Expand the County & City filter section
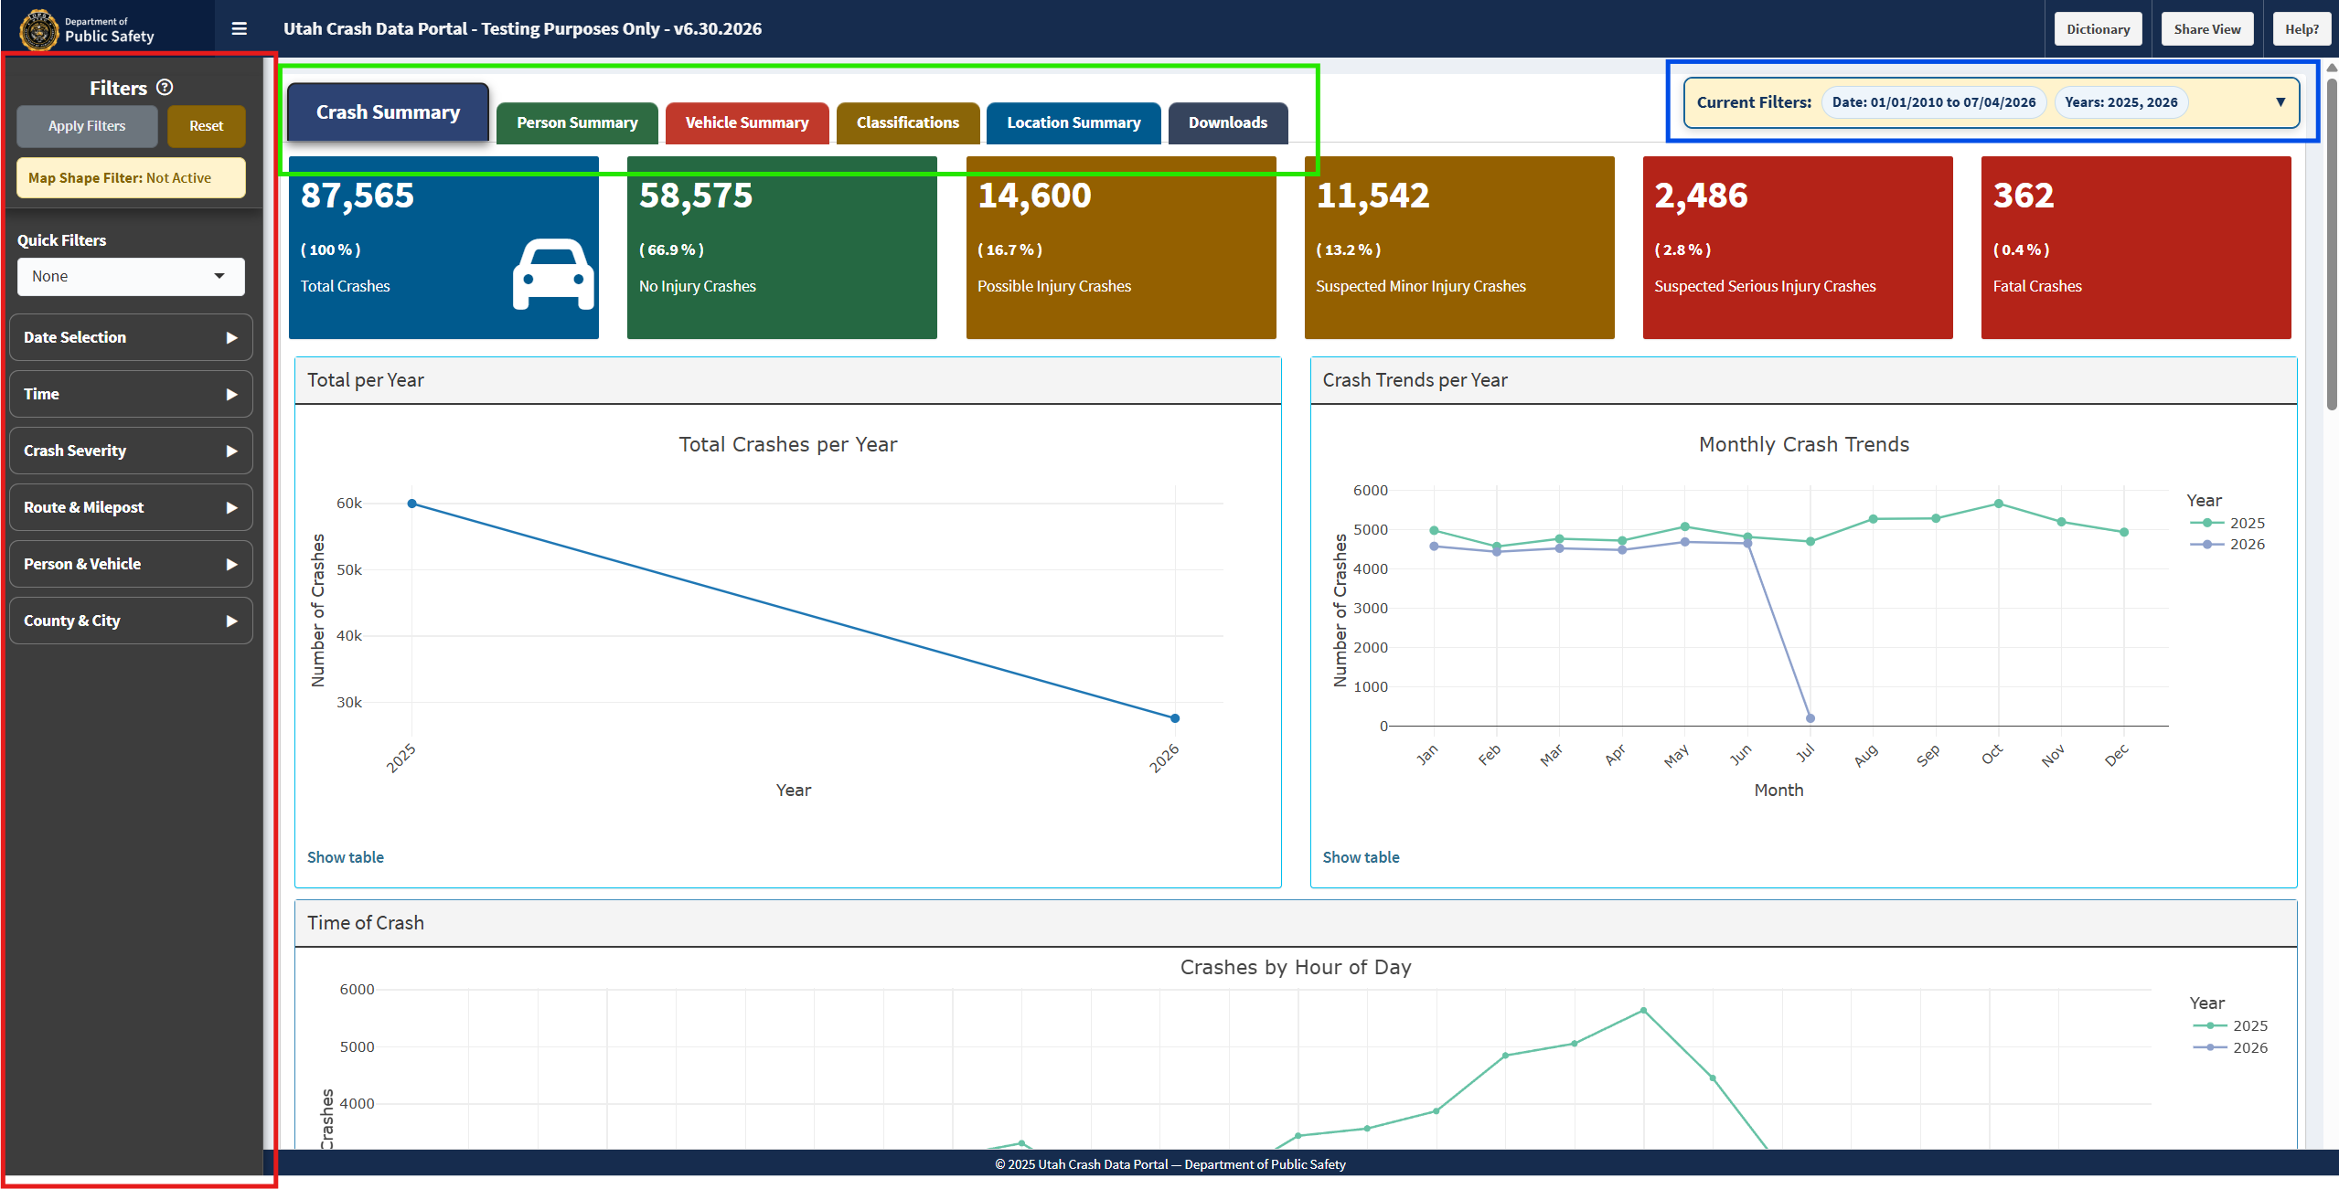The height and width of the screenshot is (1189, 2339). coord(131,621)
